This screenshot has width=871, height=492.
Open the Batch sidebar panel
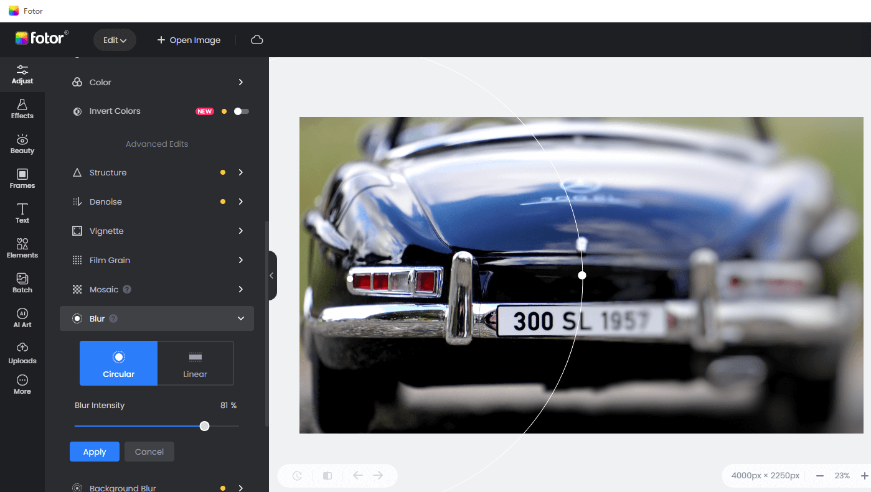(x=22, y=283)
